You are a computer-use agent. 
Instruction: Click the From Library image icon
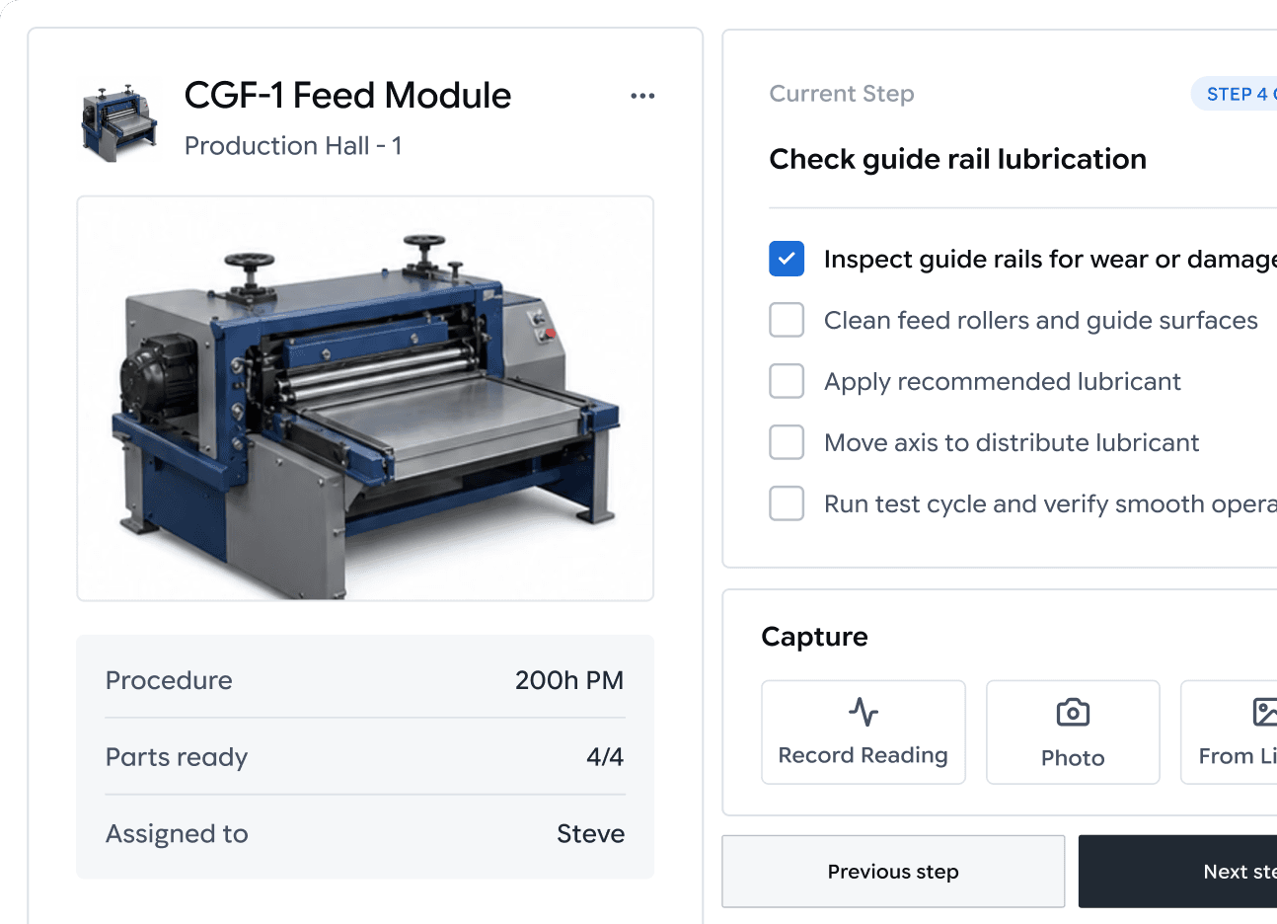coord(1264,712)
